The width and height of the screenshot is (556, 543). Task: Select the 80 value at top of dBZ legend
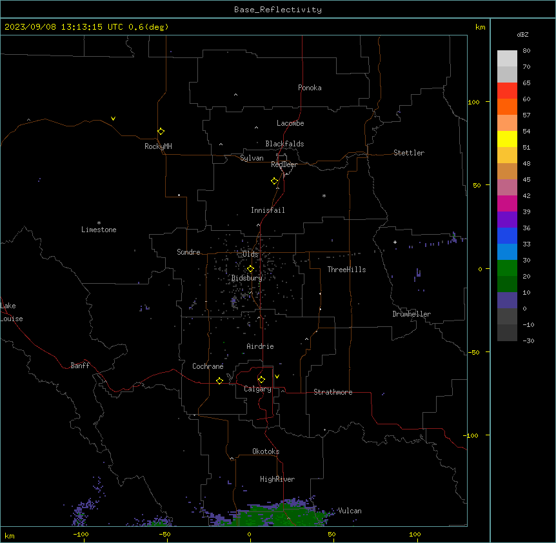coord(526,51)
